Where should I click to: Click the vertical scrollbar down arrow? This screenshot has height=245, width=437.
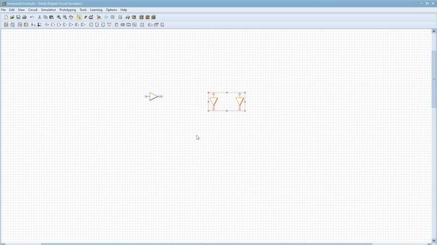pos(434,240)
